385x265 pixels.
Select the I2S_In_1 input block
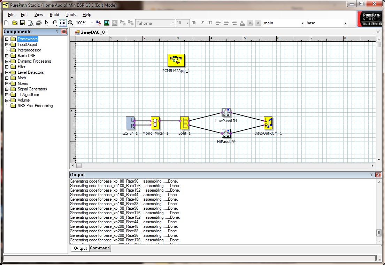pos(130,123)
